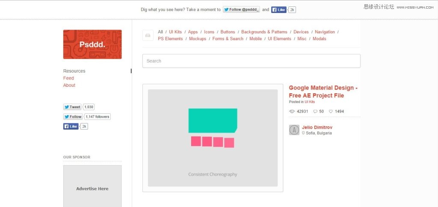Screen dimensions: 438x207
Task: Click the 50 comments count
Action: 322,112
